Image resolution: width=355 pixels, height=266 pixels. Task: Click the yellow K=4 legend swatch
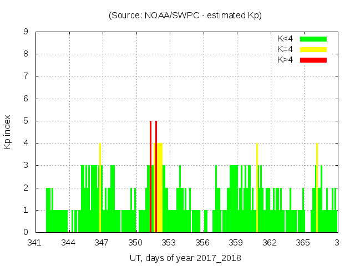pos(313,49)
